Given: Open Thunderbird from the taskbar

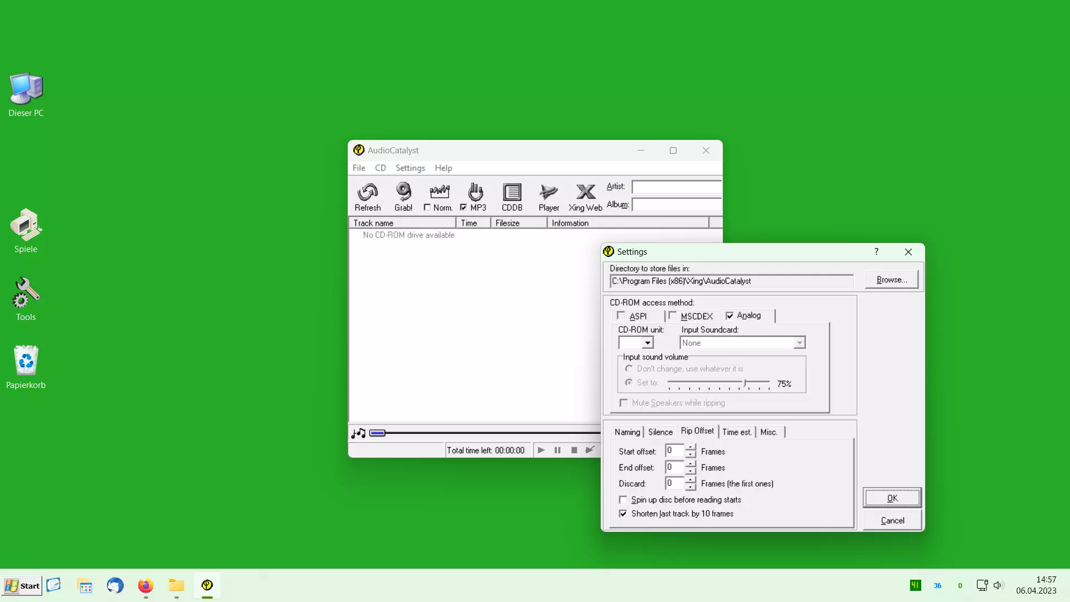Looking at the screenshot, I should click(115, 585).
